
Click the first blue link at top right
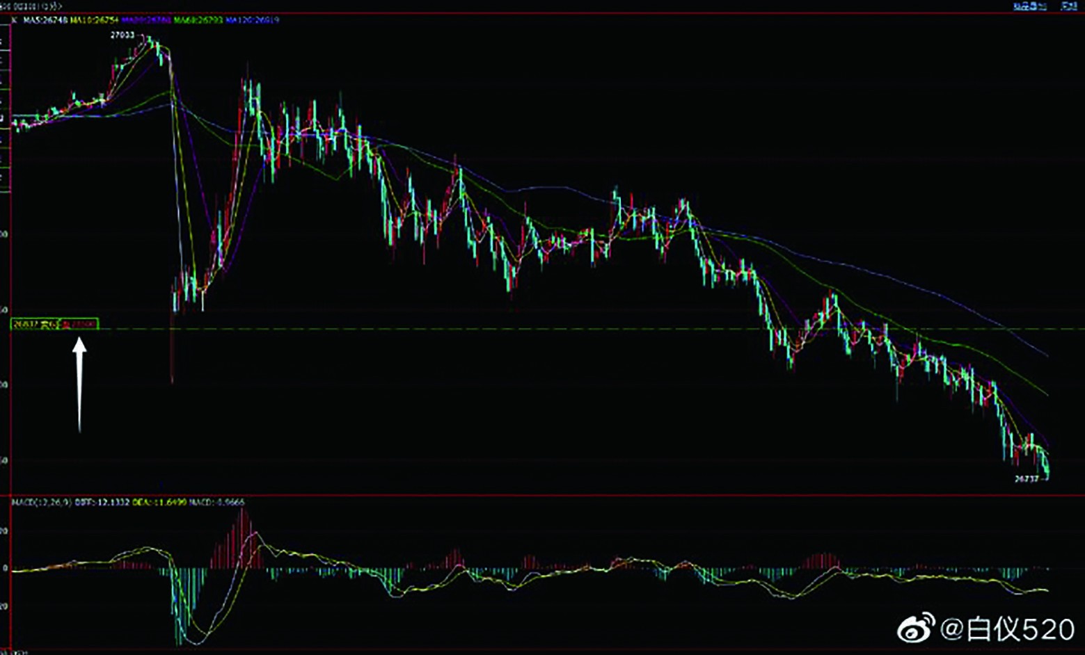tap(1029, 6)
